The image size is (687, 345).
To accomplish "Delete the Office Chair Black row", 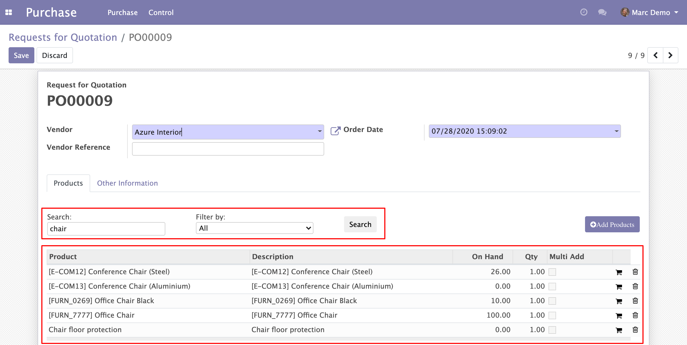I will (x=635, y=301).
